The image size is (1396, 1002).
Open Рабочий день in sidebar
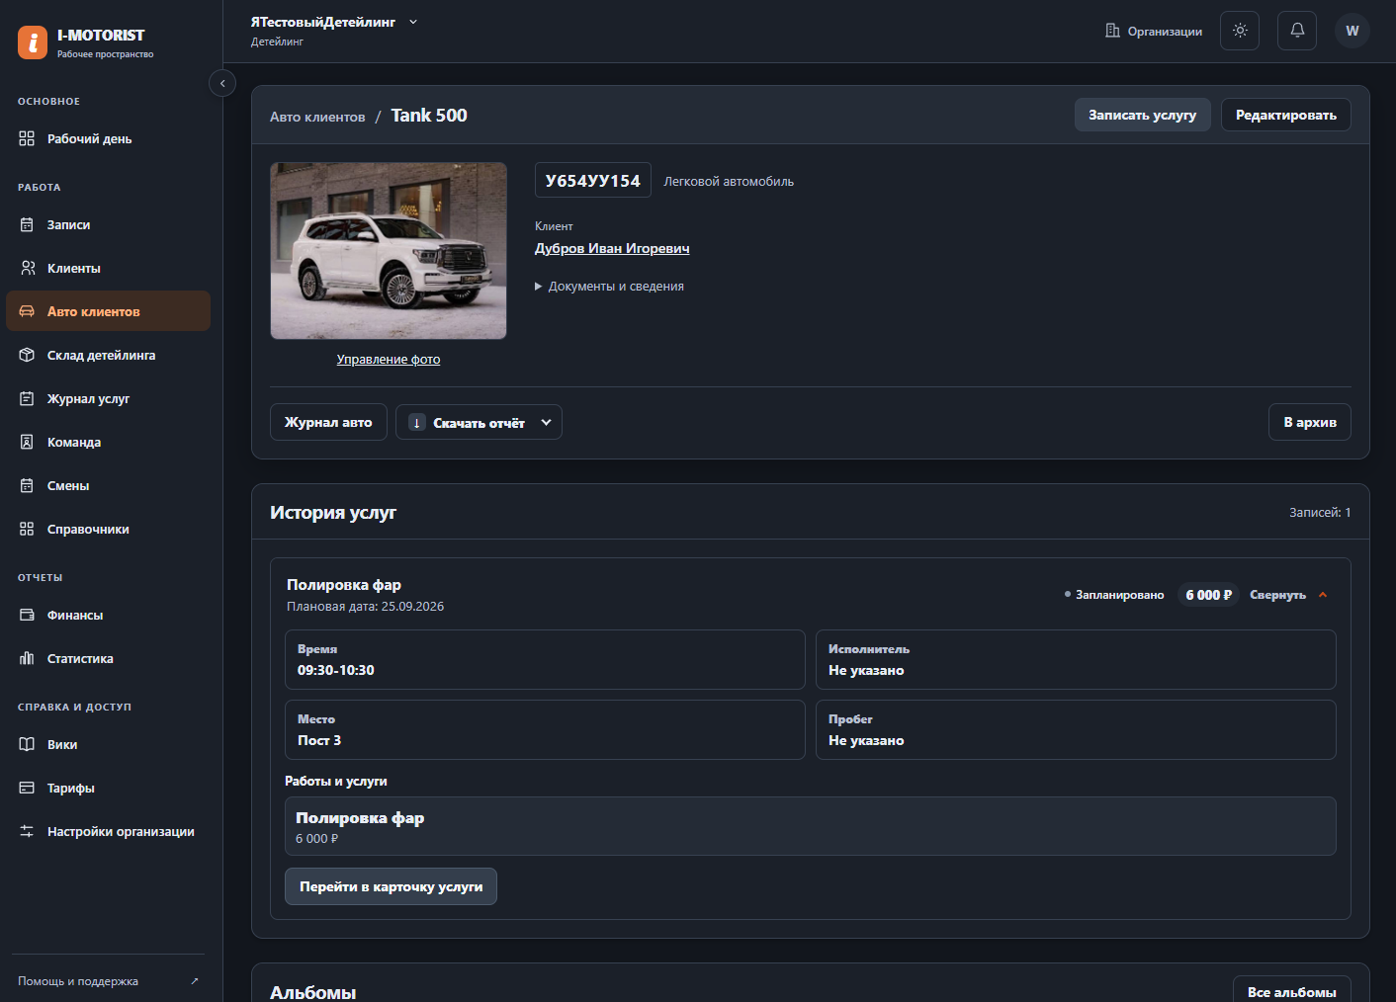point(108,138)
